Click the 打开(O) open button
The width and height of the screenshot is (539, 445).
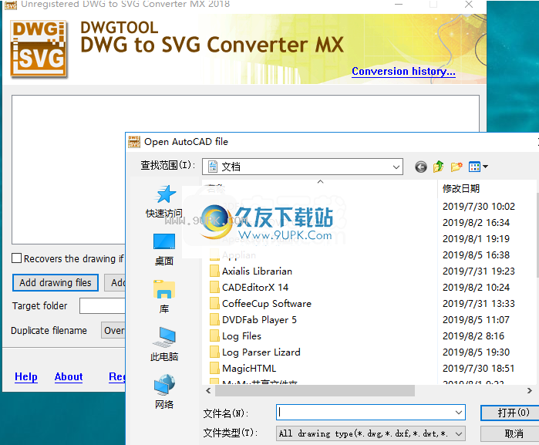point(510,413)
